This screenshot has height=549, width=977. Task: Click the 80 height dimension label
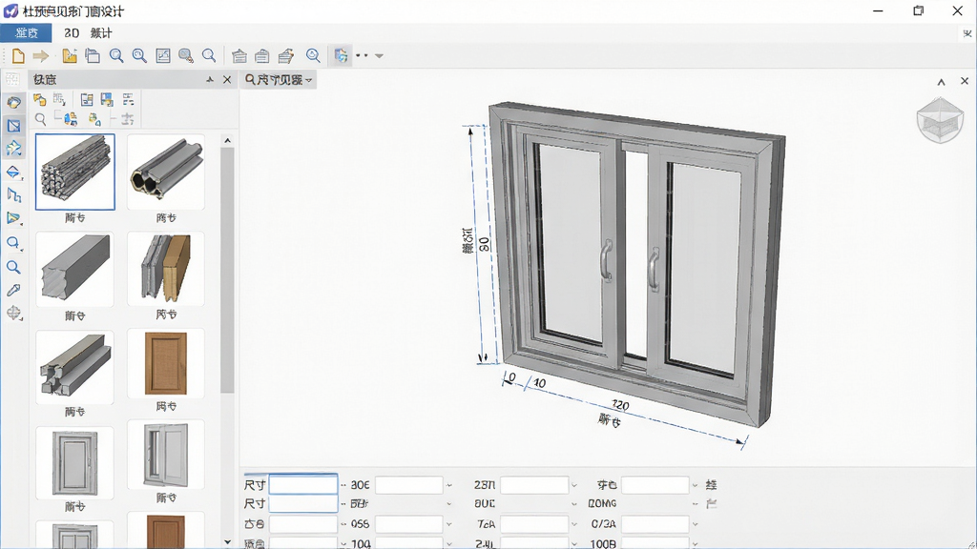point(484,244)
